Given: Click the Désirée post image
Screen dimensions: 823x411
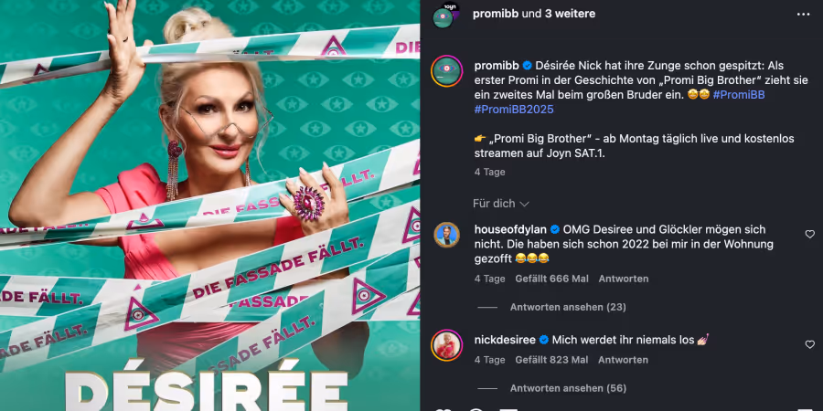Looking at the screenshot, I should 210,205.
